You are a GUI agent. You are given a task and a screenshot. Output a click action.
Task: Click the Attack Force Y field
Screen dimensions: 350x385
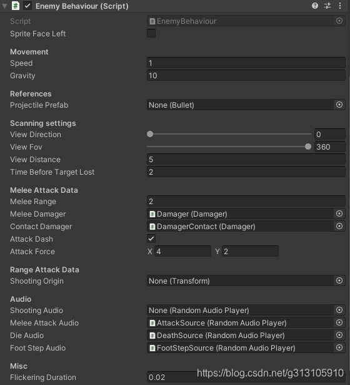250,252
